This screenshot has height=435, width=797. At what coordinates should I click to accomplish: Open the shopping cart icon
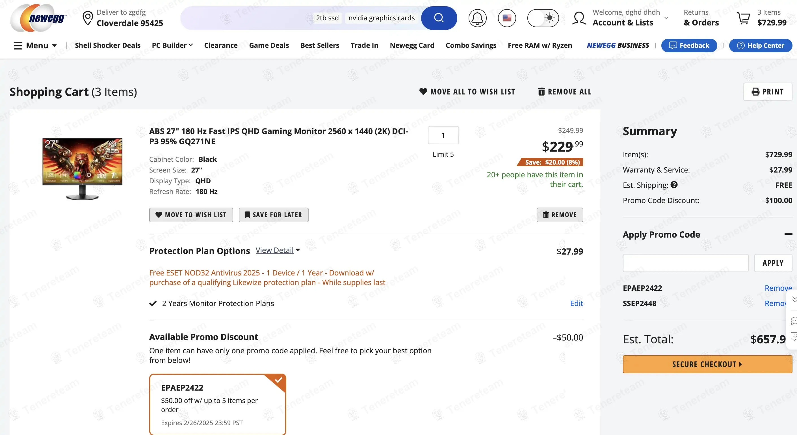coord(744,18)
